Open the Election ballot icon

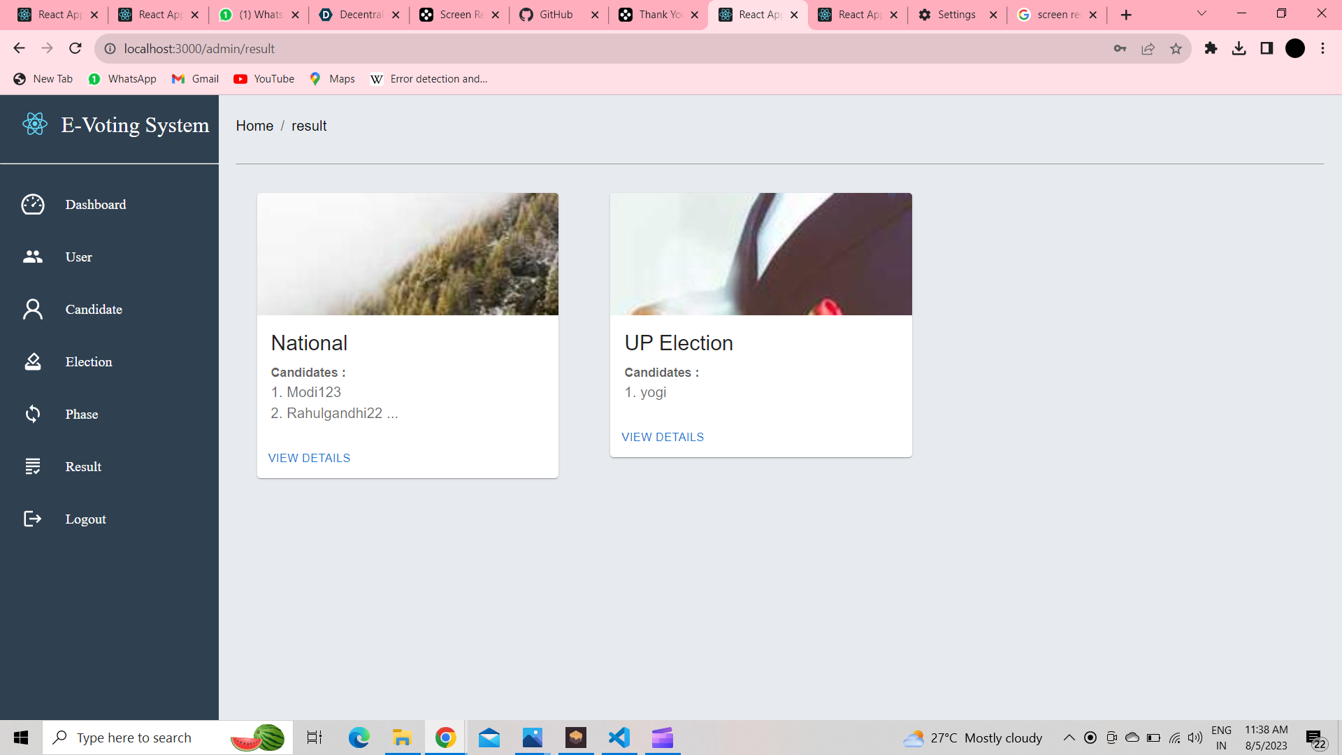(33, 361)
